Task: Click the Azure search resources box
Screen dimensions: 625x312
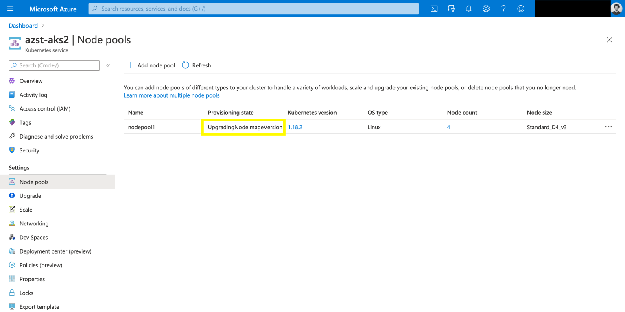Action: (x=253, y=9)
